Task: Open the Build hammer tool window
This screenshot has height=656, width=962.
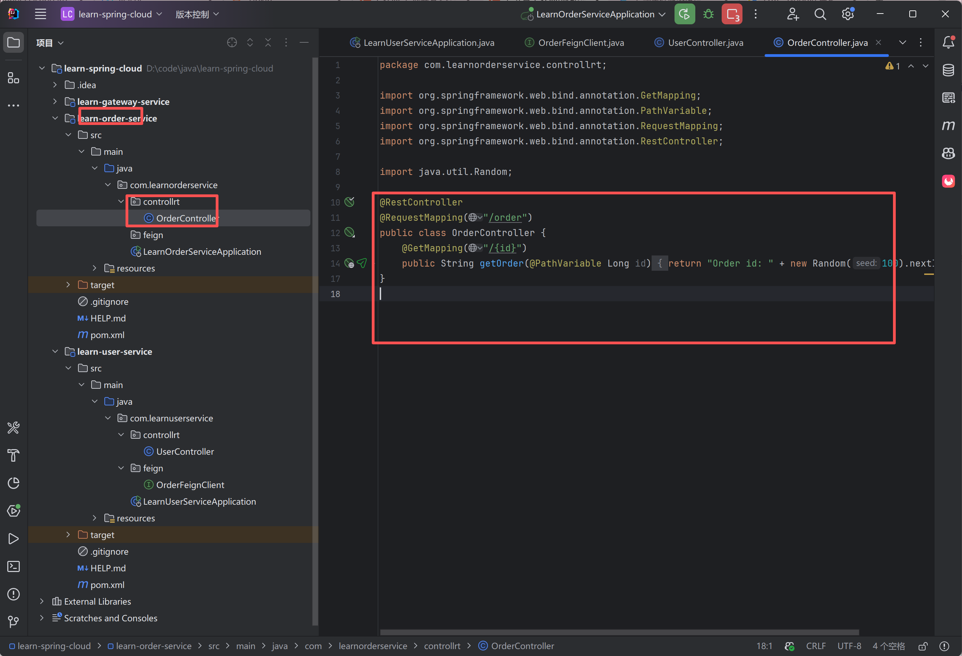Action: [14, 455]
